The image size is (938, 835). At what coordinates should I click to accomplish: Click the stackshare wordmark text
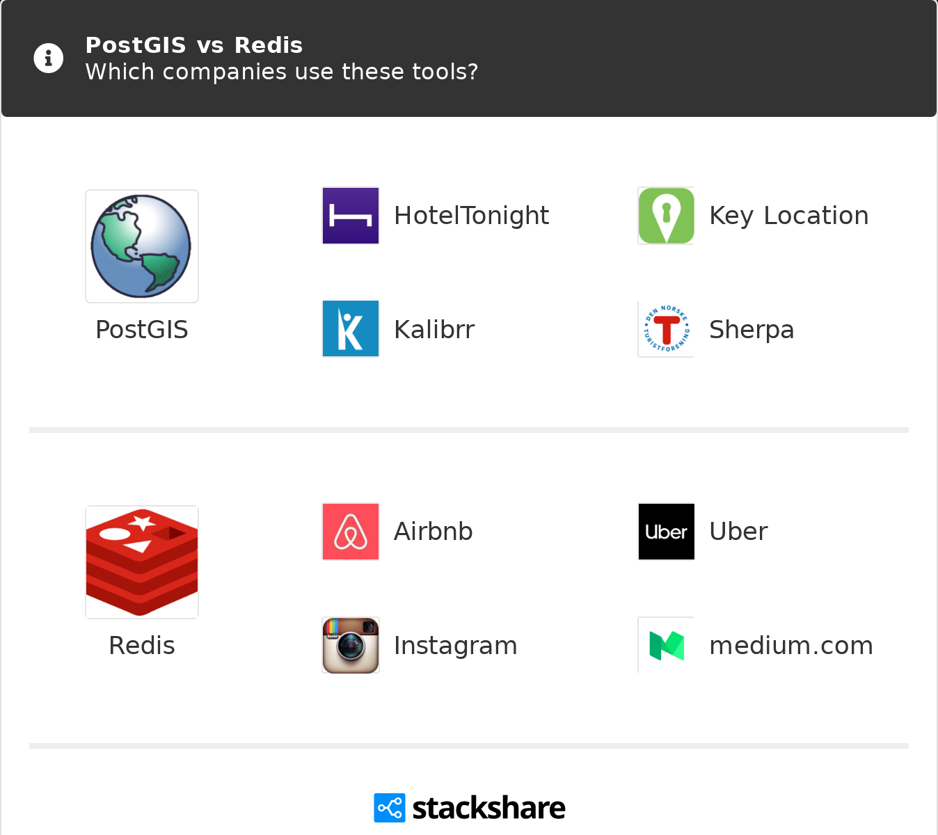(x=488, y=808)
